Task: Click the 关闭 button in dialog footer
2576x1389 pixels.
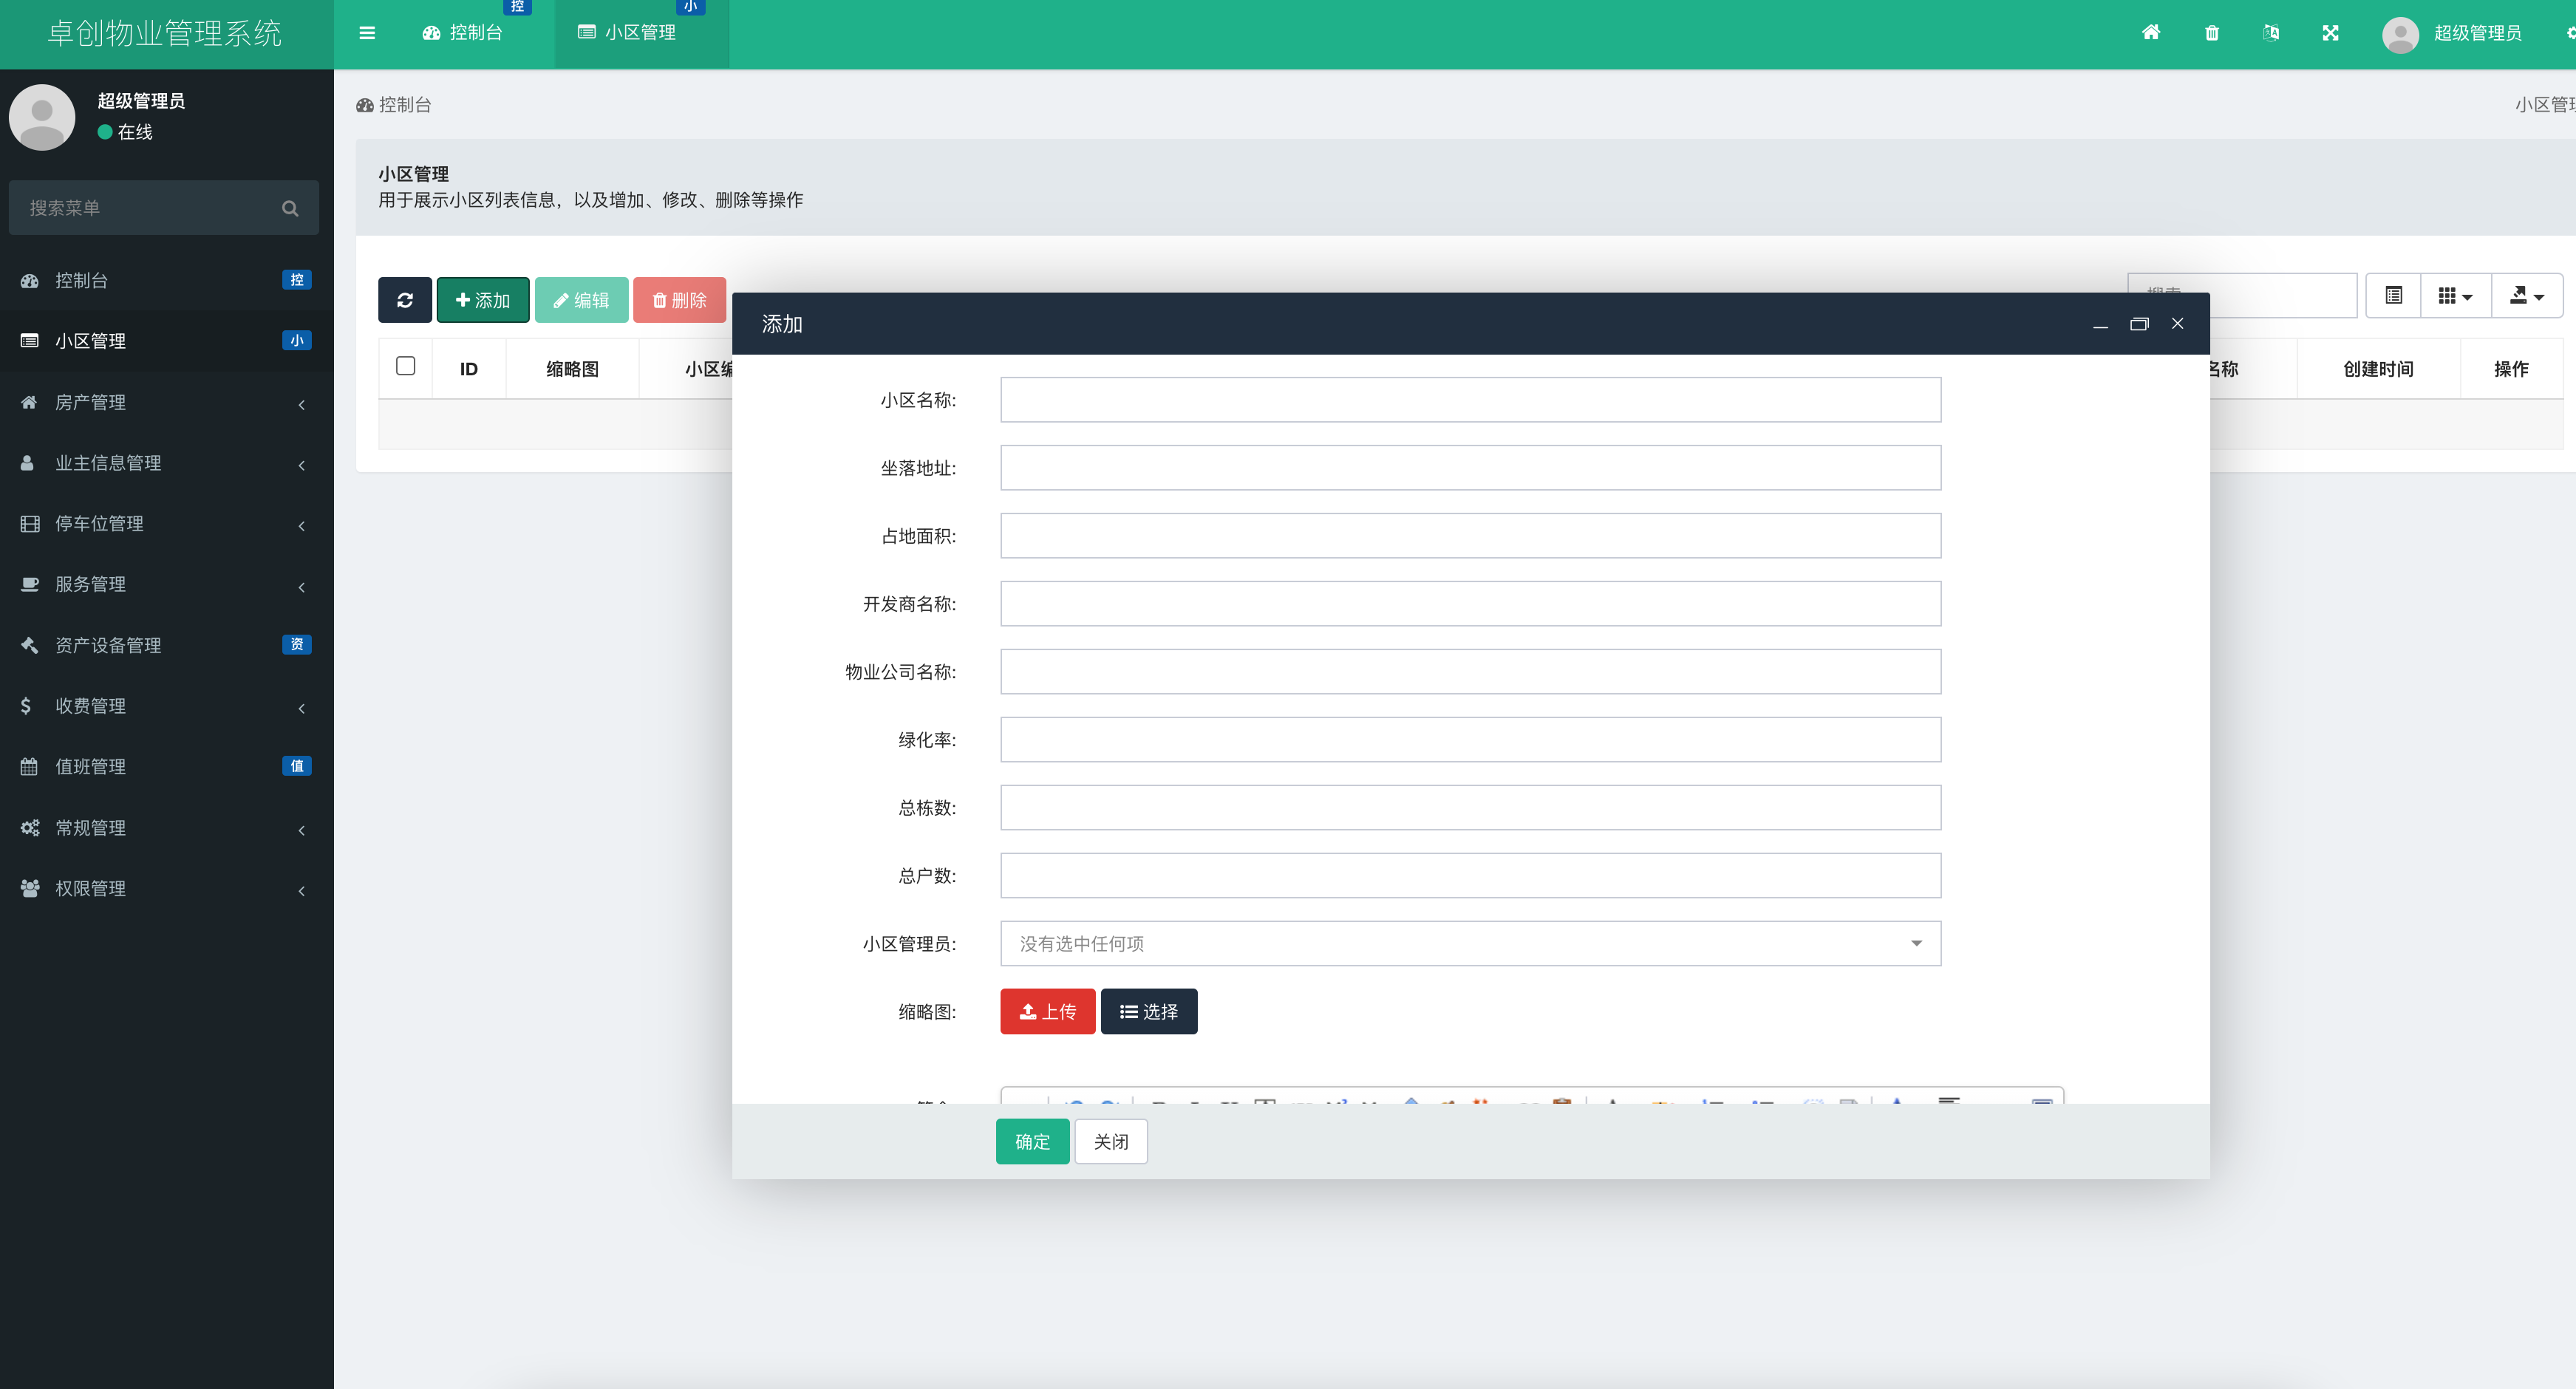Action: [1110, 1141]
